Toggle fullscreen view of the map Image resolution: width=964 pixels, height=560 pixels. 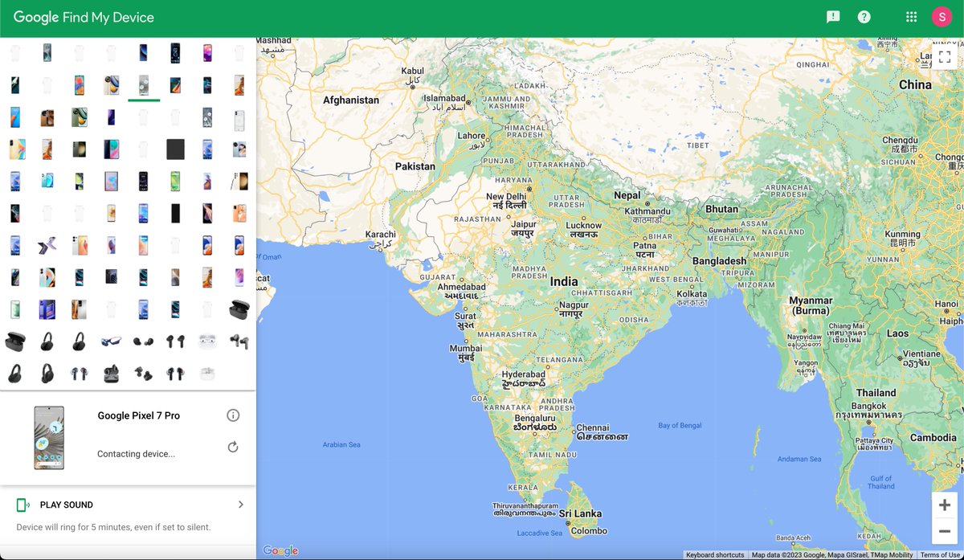[945, 56]
